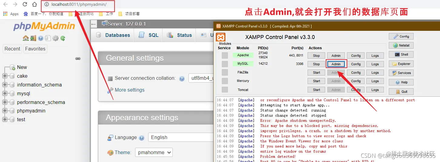Stop the Apache module
Screen dimensions: 440x162
click(x=316, y=56)
